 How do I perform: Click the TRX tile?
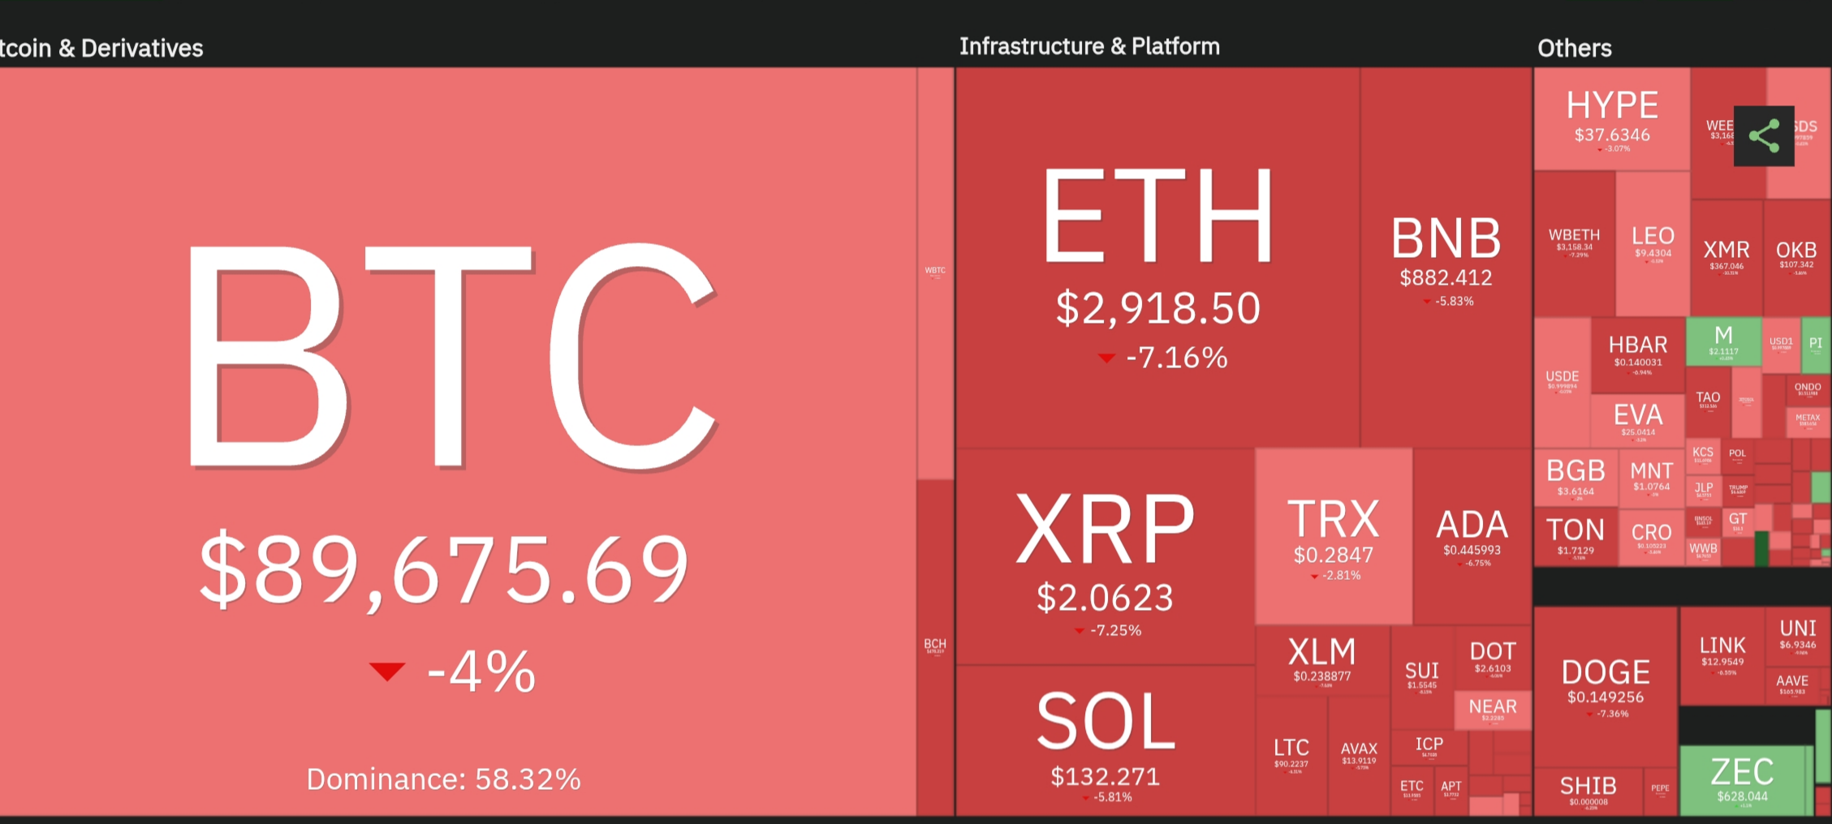tap(1333, 537)
